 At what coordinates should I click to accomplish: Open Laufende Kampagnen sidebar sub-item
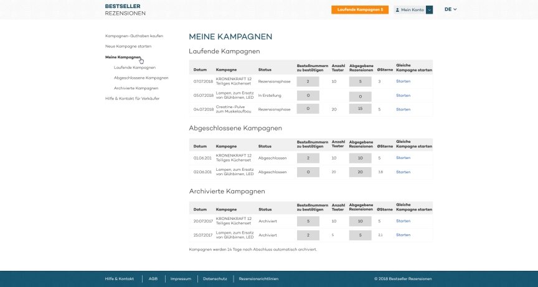tap(135, 68)
